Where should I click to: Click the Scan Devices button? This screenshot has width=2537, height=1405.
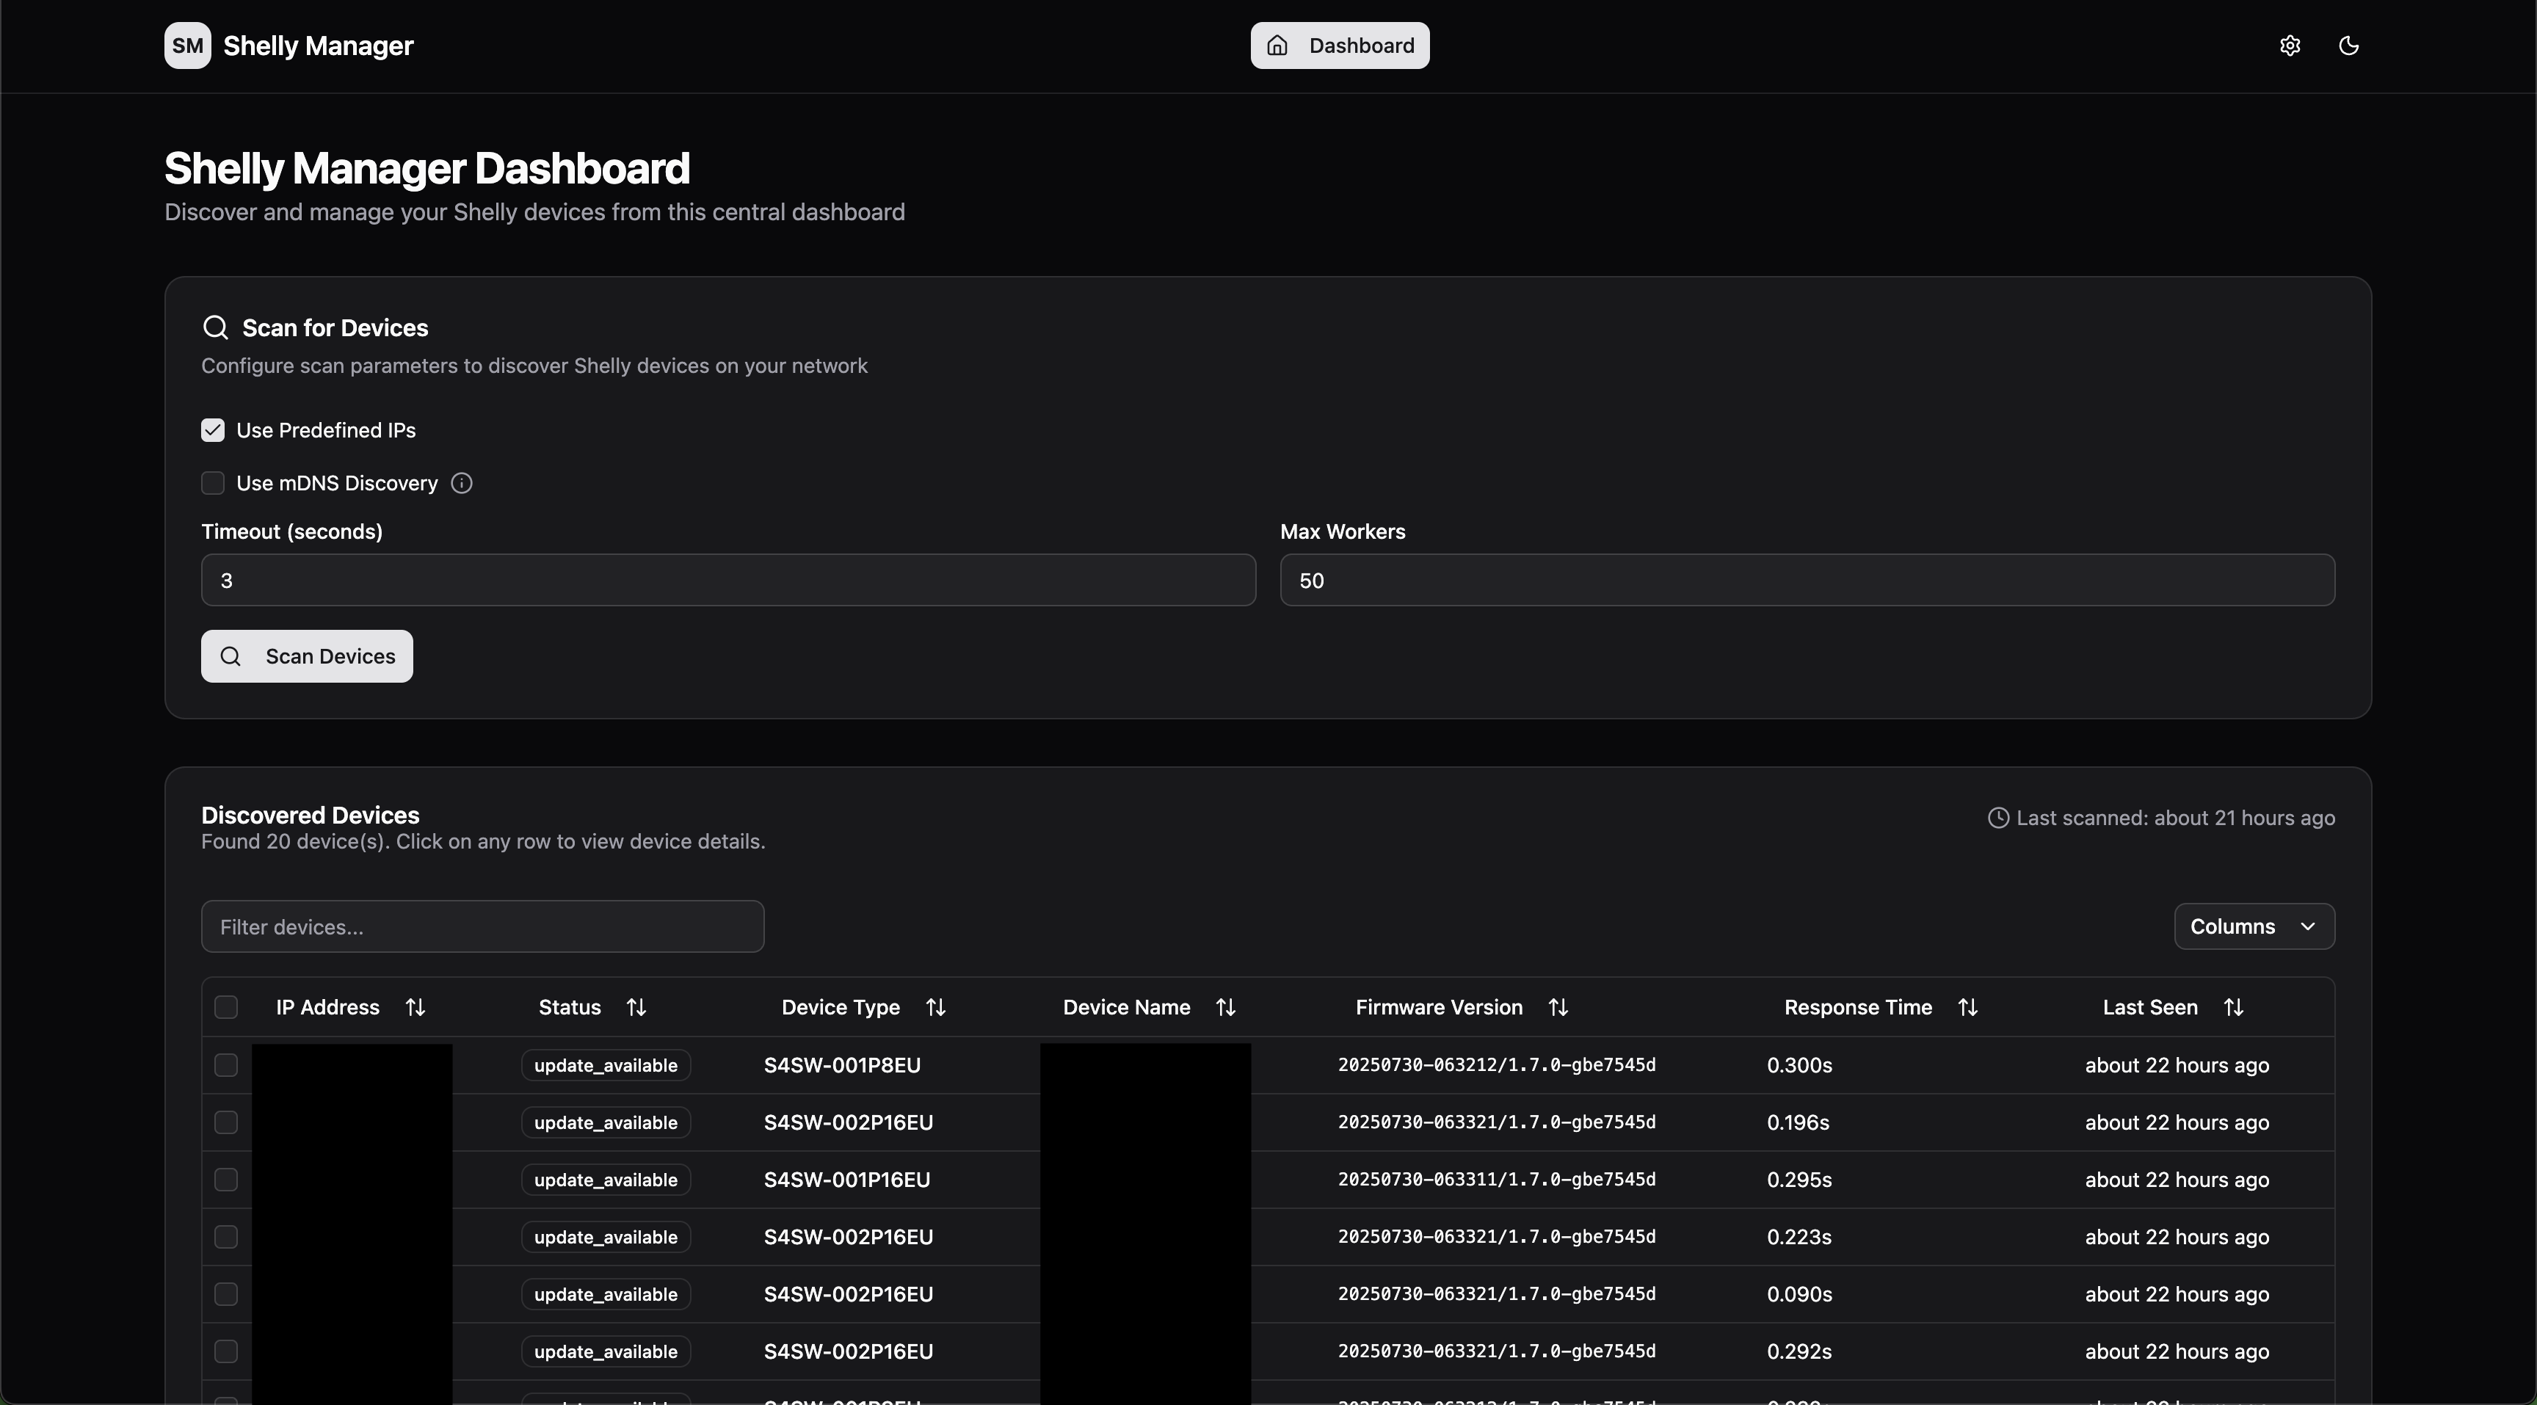[308, 657]
